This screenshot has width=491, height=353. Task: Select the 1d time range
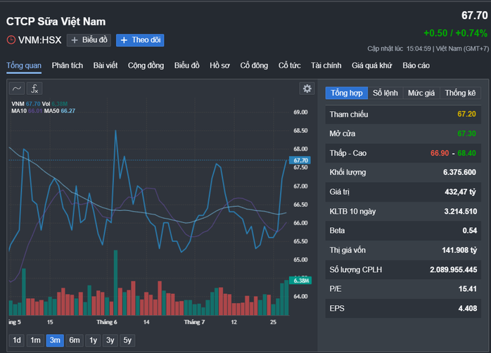tap(17, 340)
